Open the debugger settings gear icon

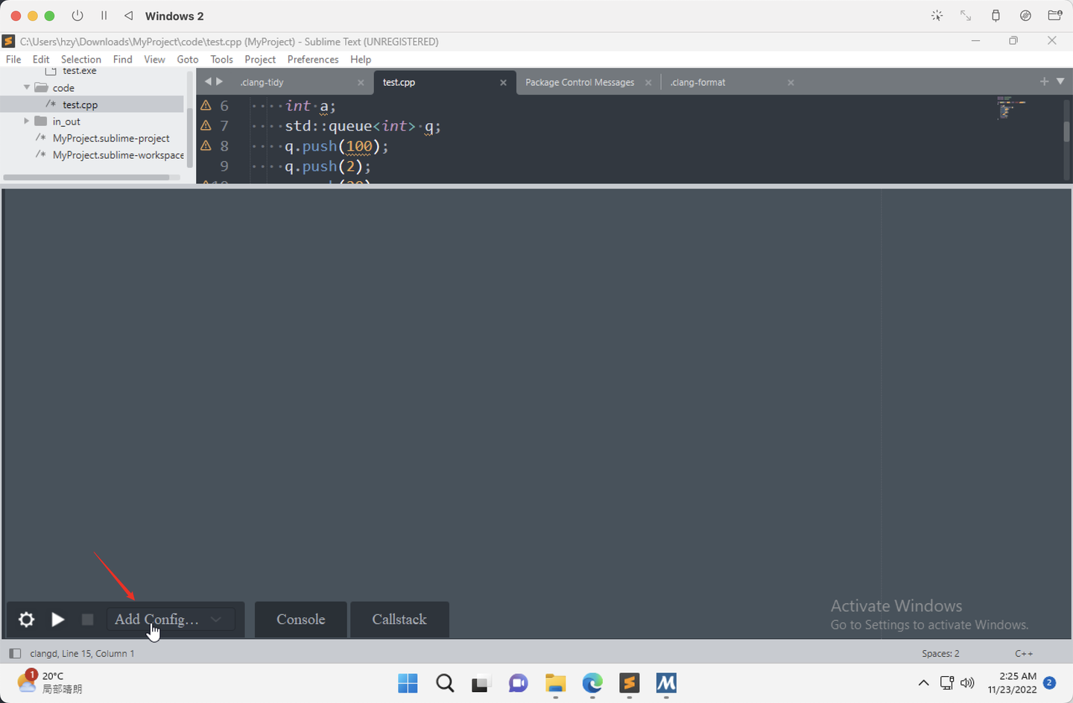tap(26, 620)
